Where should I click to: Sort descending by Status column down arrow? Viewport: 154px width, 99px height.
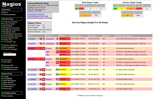point(68,36)
